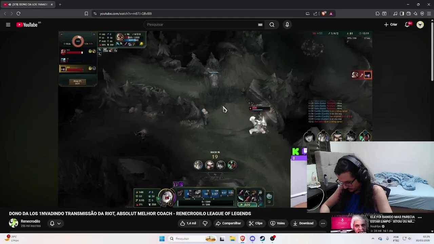Share this page from address bar
Screen dimensions: 434x244
tap(315, 14)
